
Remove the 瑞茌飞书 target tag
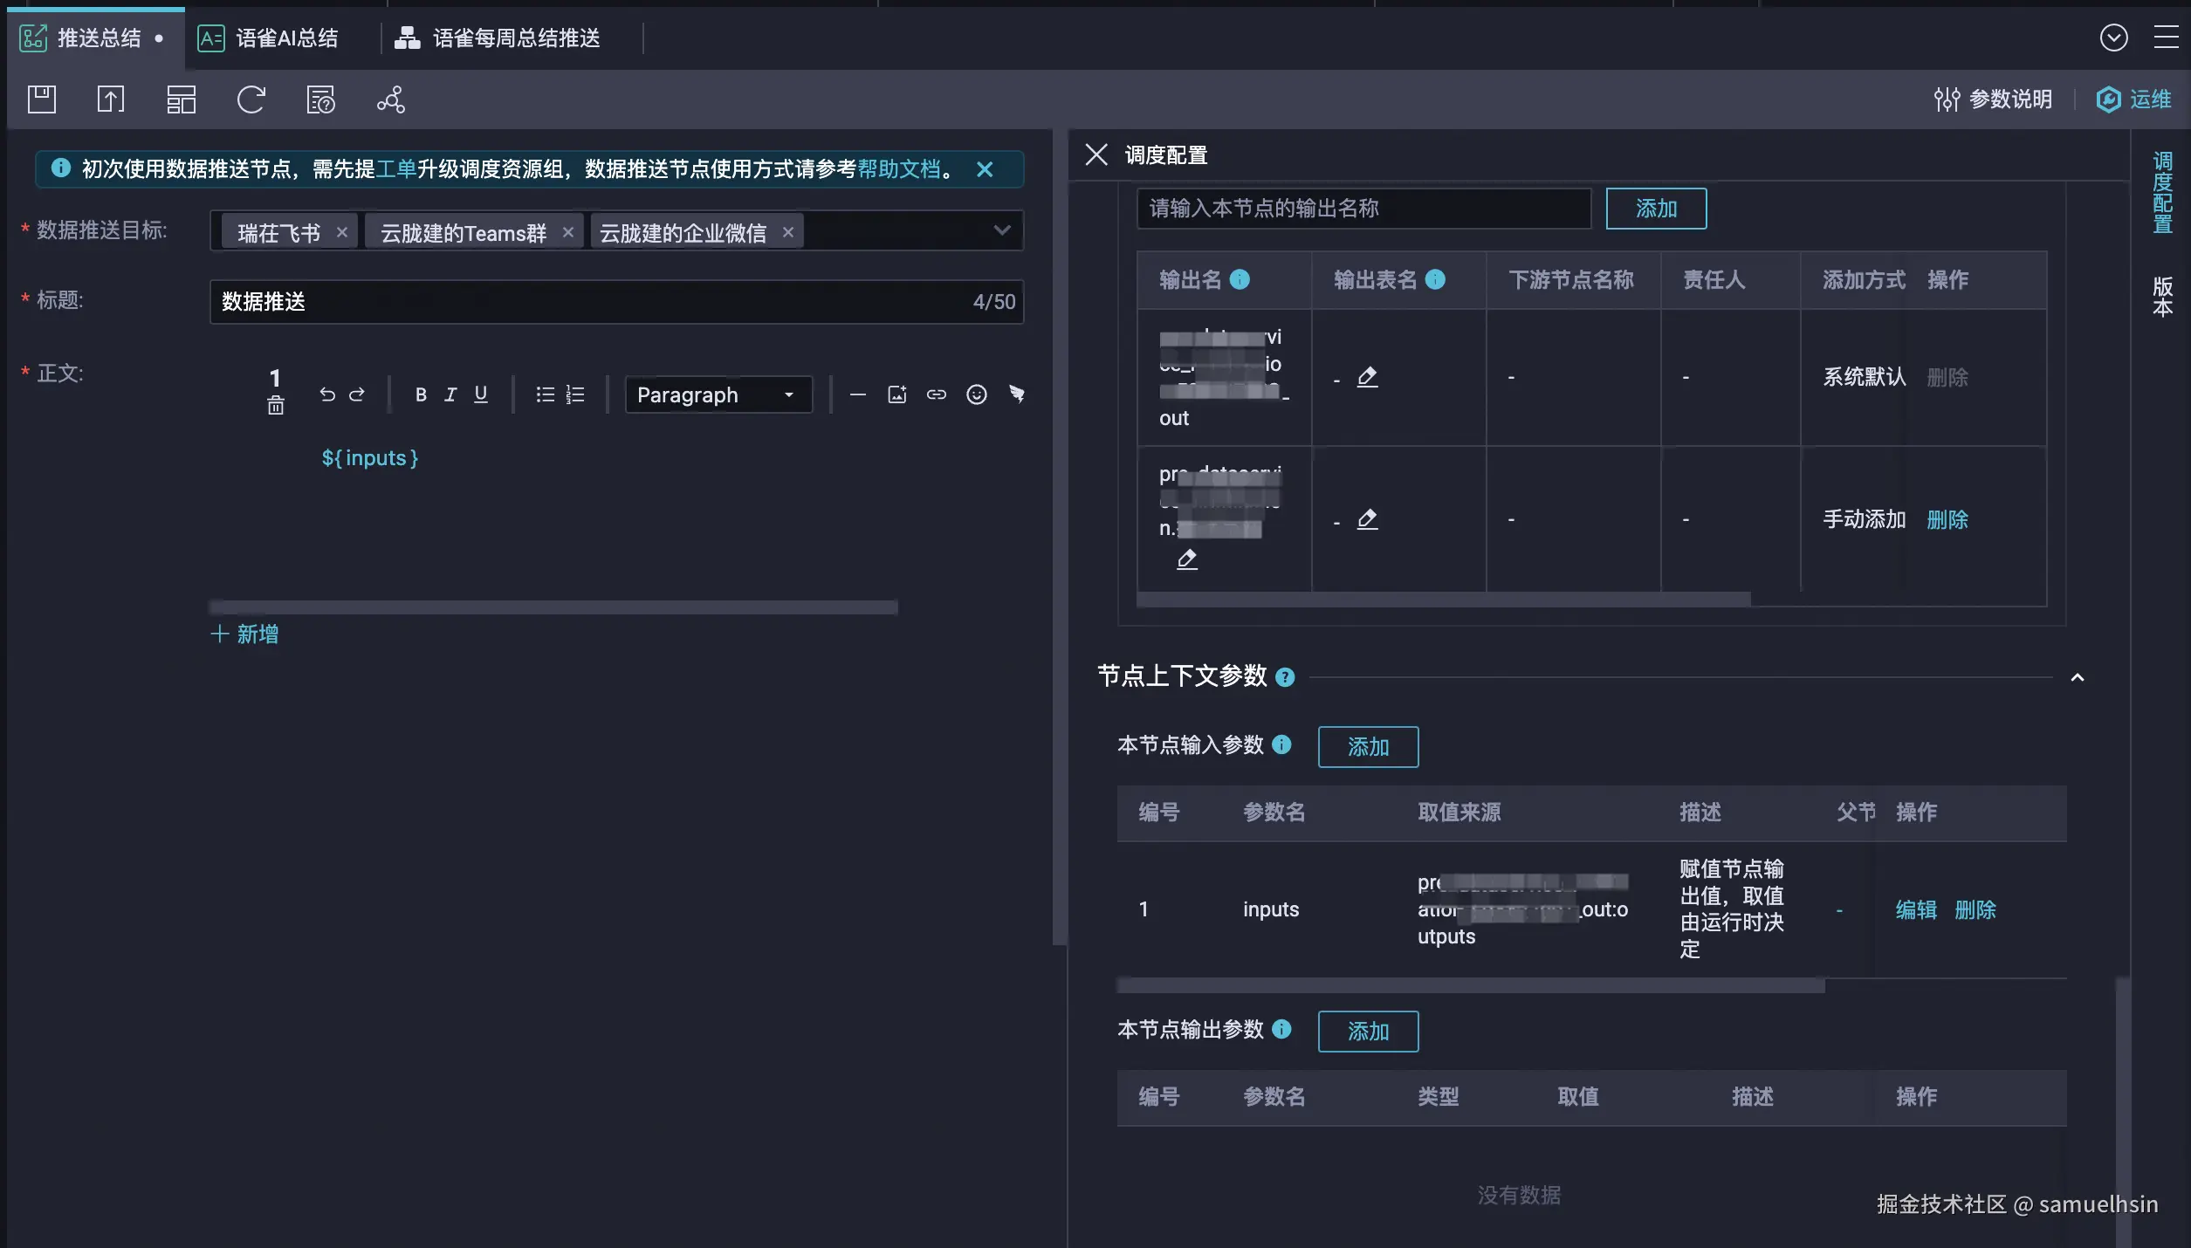342,232
